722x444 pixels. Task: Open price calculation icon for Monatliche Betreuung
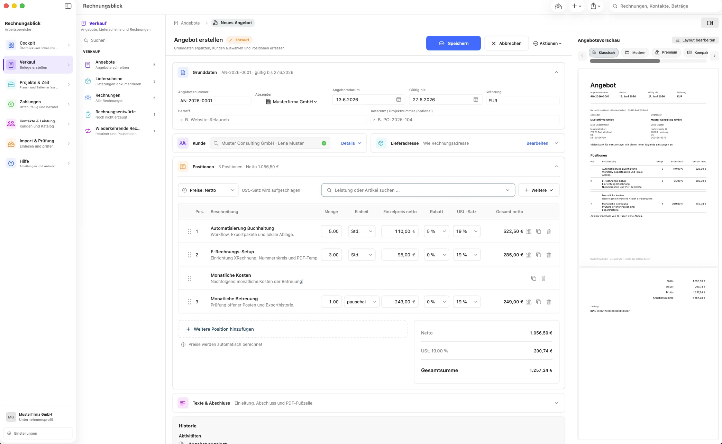pos(529,302)
